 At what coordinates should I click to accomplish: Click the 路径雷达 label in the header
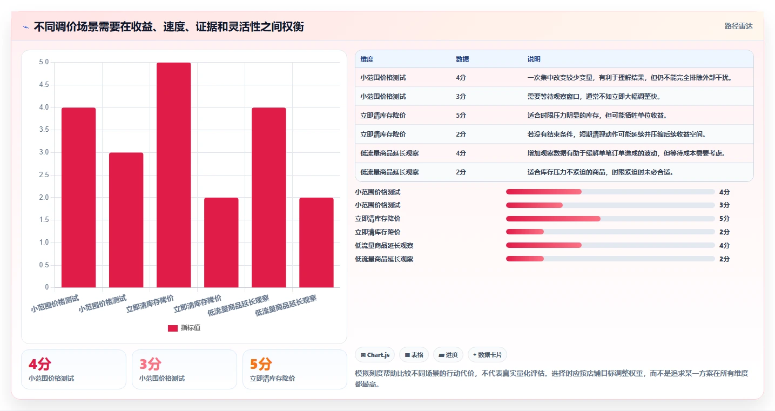[738, 26]
